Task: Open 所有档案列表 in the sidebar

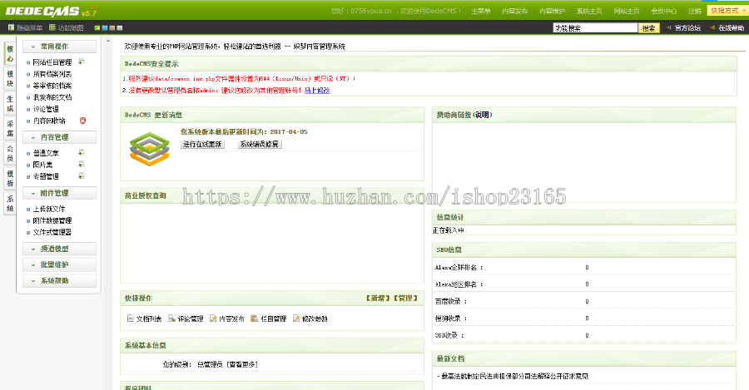Action: click(x=52, y=74)
